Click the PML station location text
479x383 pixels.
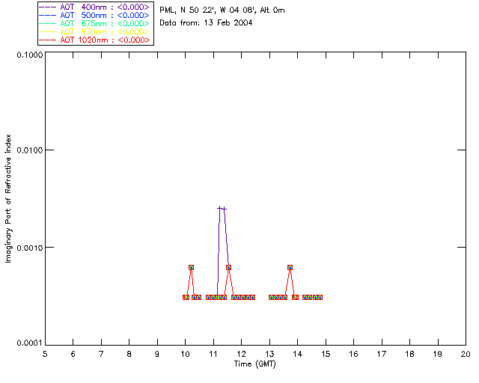coord(222,10)
